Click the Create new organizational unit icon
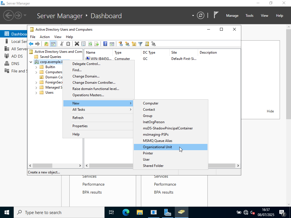Viewport: 291px width, 218px height. pyautogui.click(x=134, y=44)
